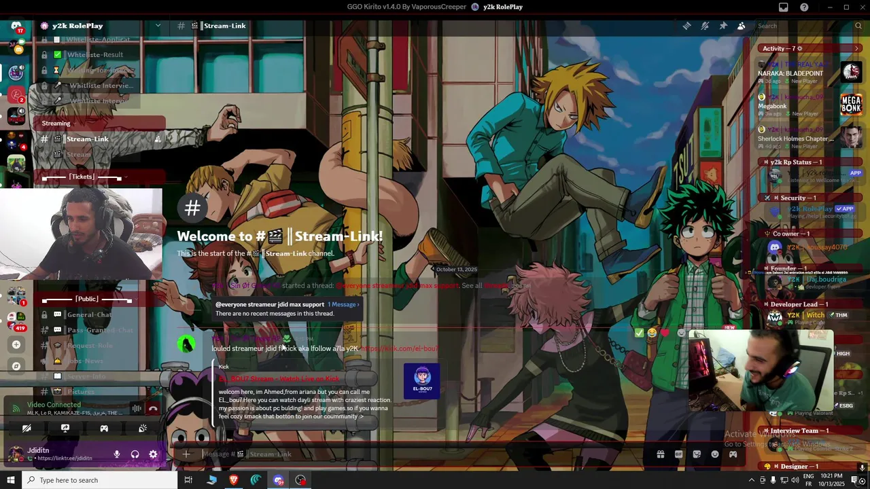Open the soundboard icon

(x=143, y=429)
